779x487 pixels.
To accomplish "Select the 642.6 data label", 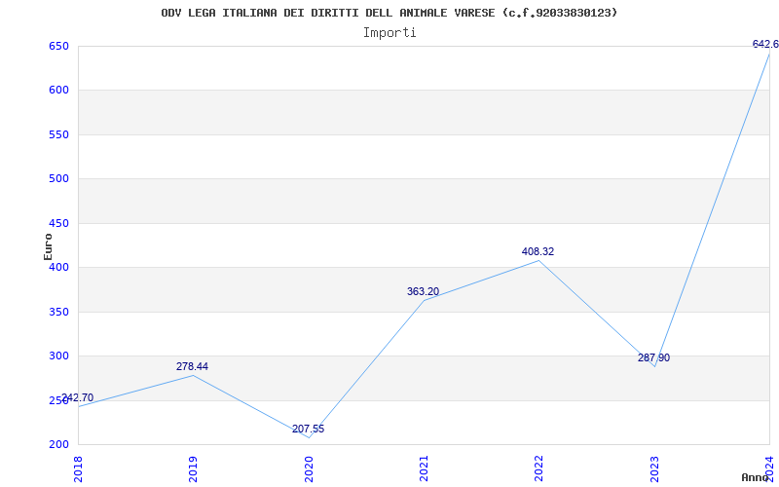I will [765, 44].
